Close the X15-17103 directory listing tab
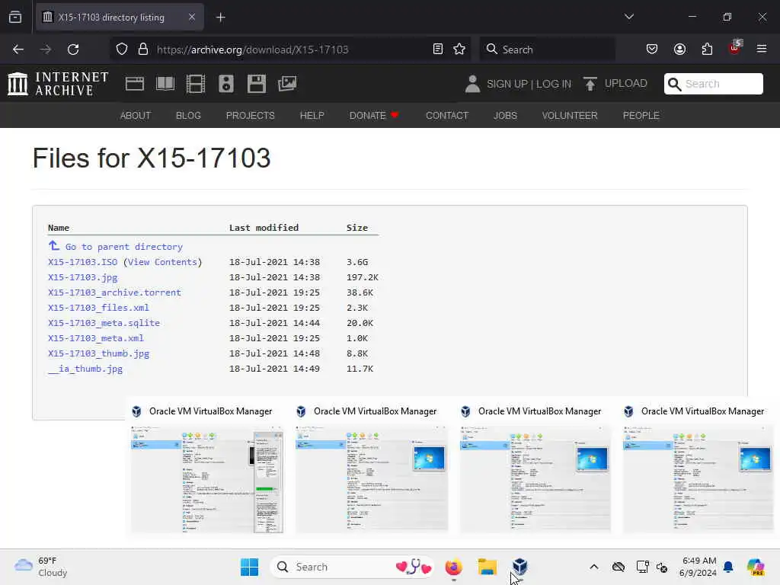Image resolution: width=780 pixels, height=585 pixels. 191,17
